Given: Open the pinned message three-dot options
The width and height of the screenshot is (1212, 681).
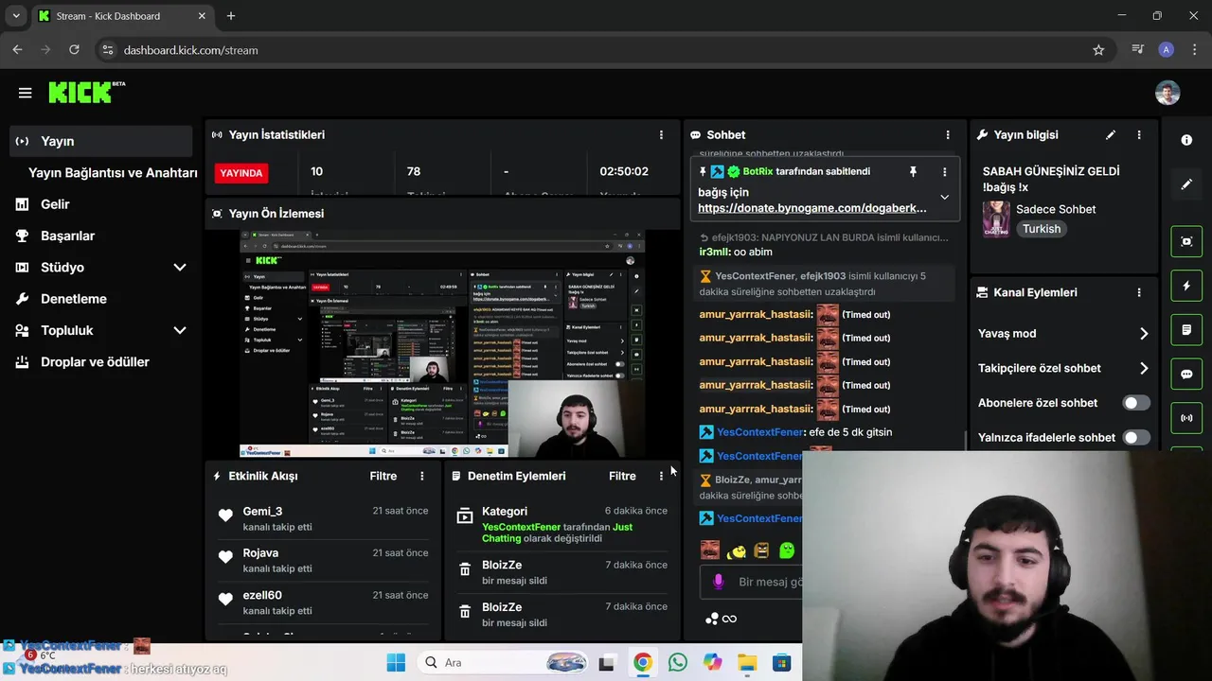Looking at the screenshot, I should tap(944, 171).
